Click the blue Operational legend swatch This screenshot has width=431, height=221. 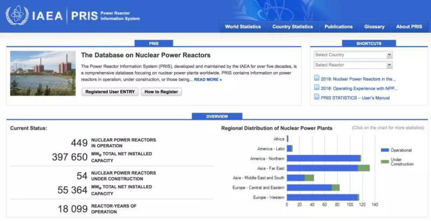(384, 150)
